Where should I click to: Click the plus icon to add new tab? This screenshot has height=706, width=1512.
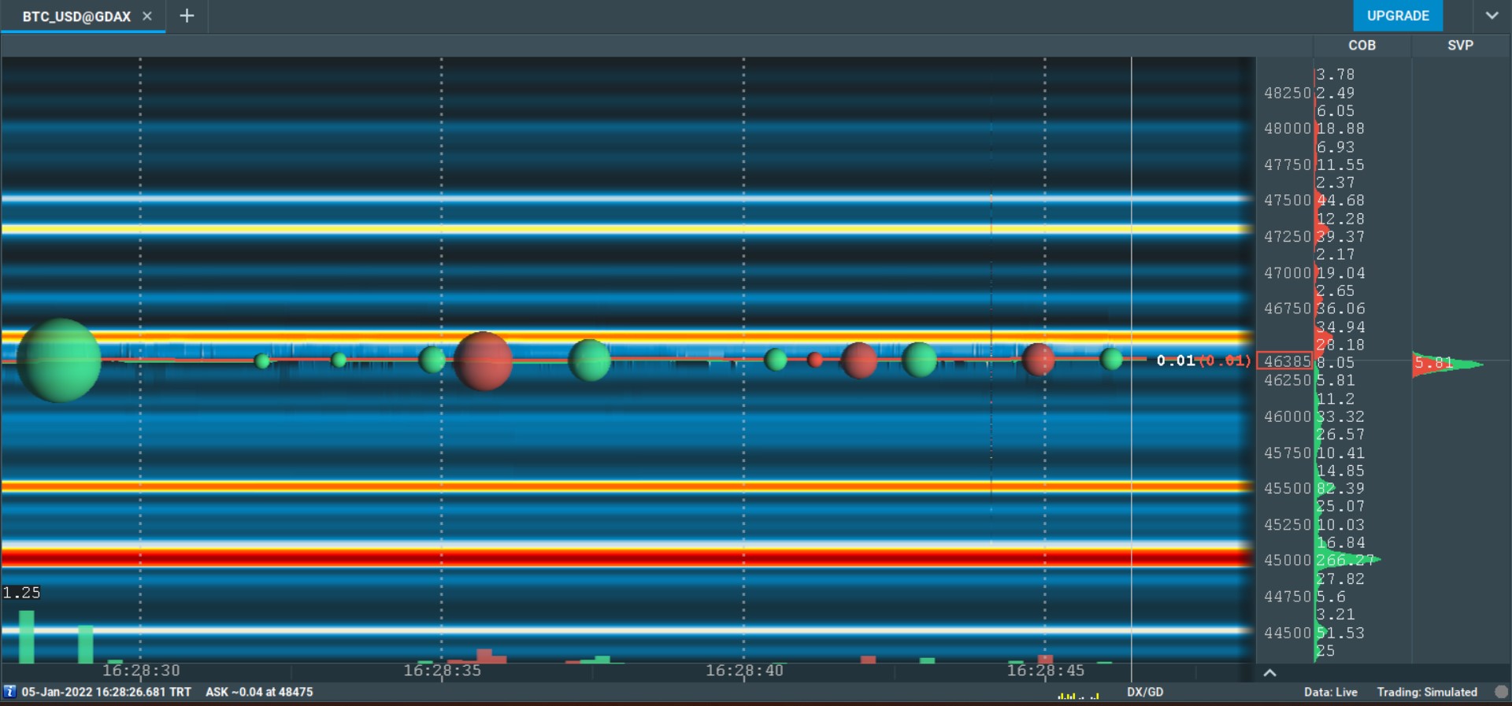[187, 16]
